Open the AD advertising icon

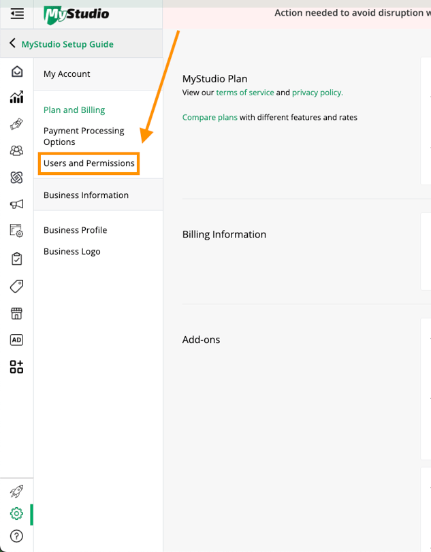(x=16, y=340)
